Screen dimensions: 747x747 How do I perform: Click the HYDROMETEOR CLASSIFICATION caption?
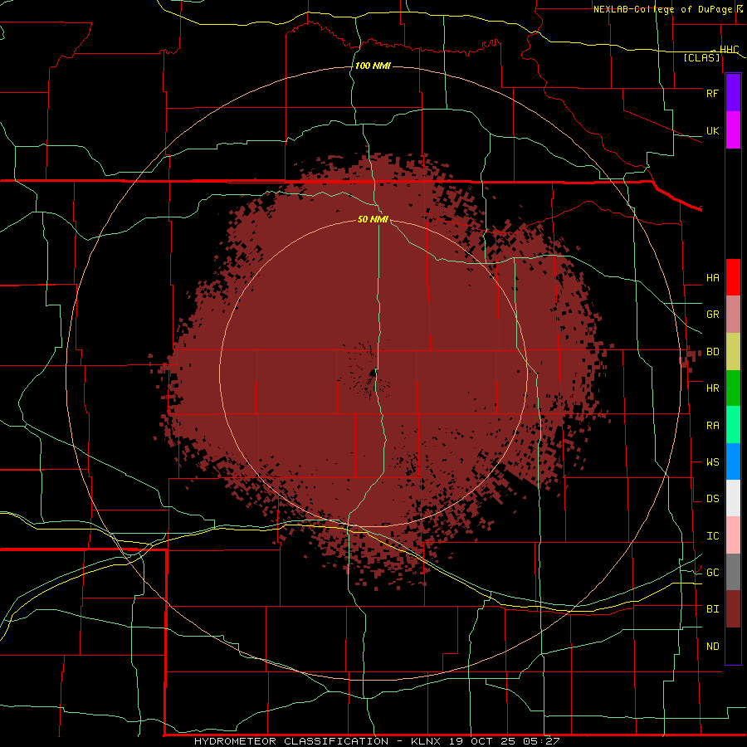tap(291, 741)
